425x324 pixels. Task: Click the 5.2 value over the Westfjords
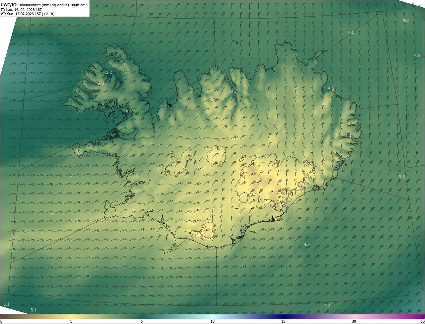click(x=109, y=72)
